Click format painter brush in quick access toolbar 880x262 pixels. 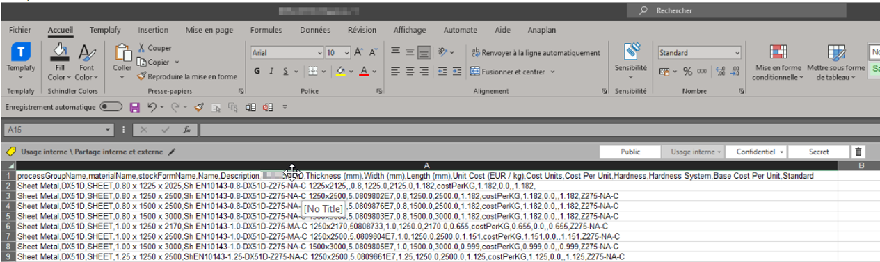pyautogui.click(x=198, y=107)
